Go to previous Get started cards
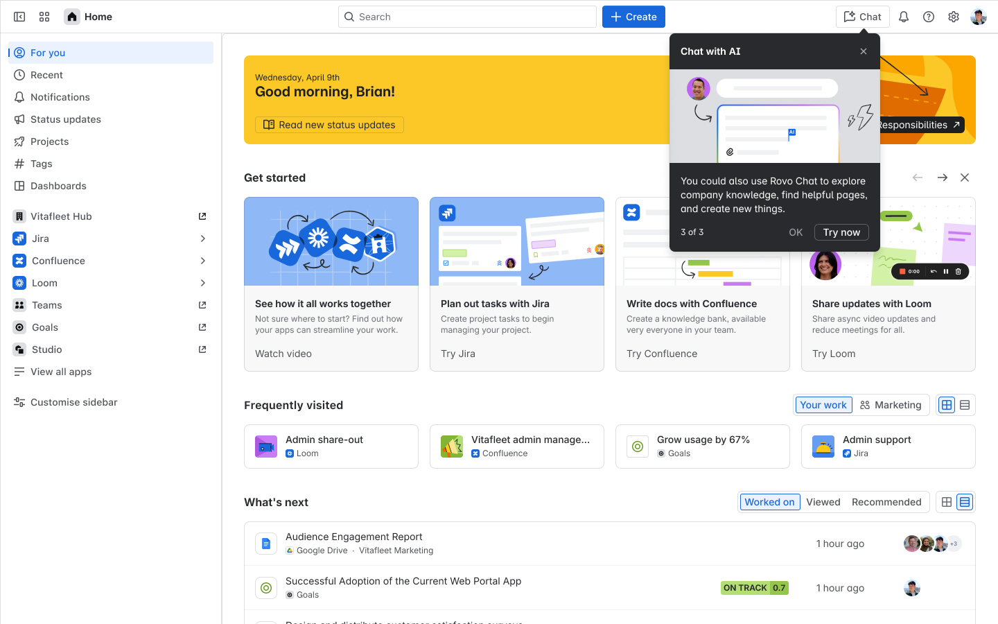998x624 pixels. (x=918, y=177)
